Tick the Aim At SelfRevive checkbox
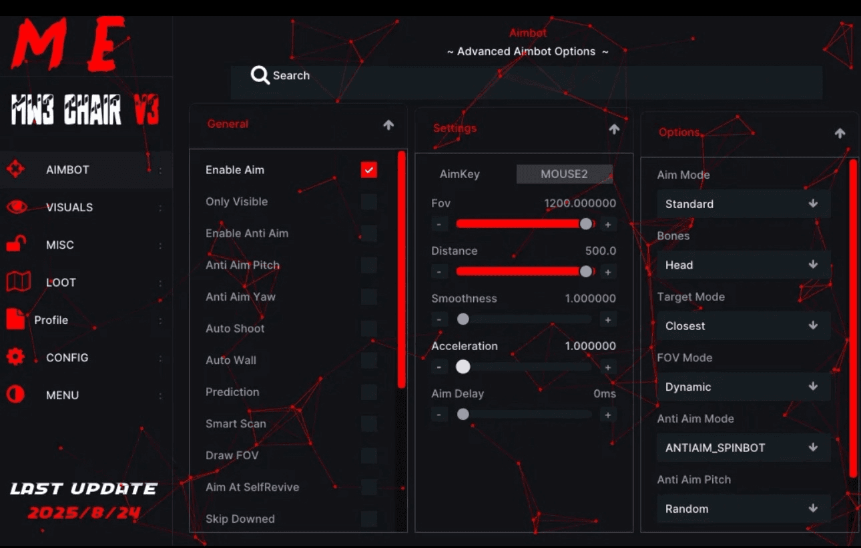861x548 pixels. pyautogui.click(x=369, y=487)
